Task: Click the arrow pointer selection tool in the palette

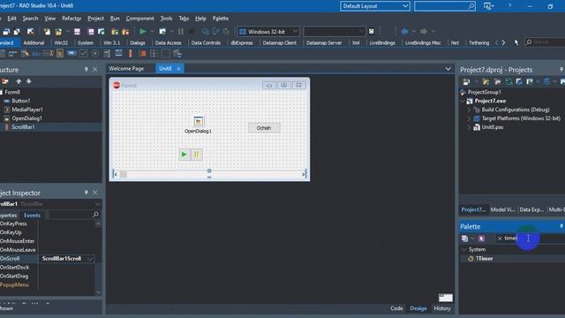Action: coord(516,42)
